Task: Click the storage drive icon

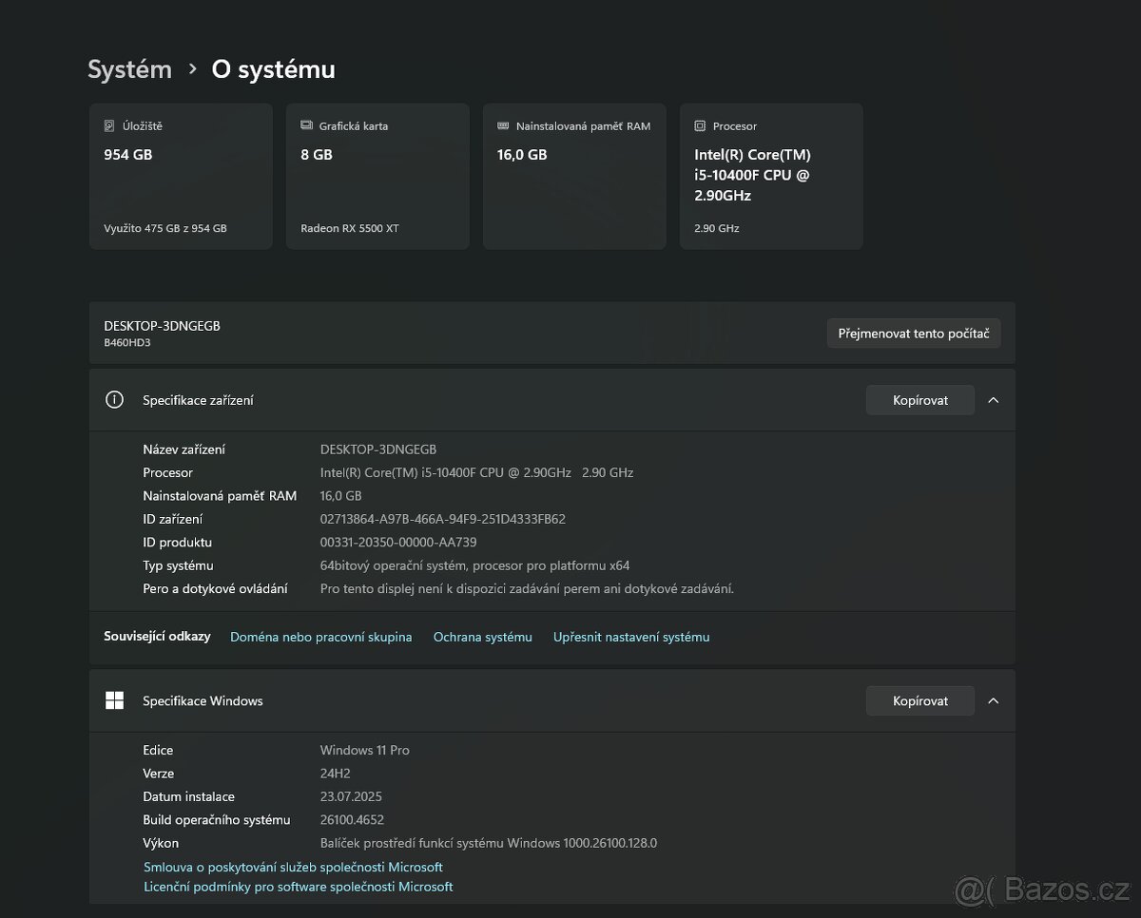Action: pos(109,125)
